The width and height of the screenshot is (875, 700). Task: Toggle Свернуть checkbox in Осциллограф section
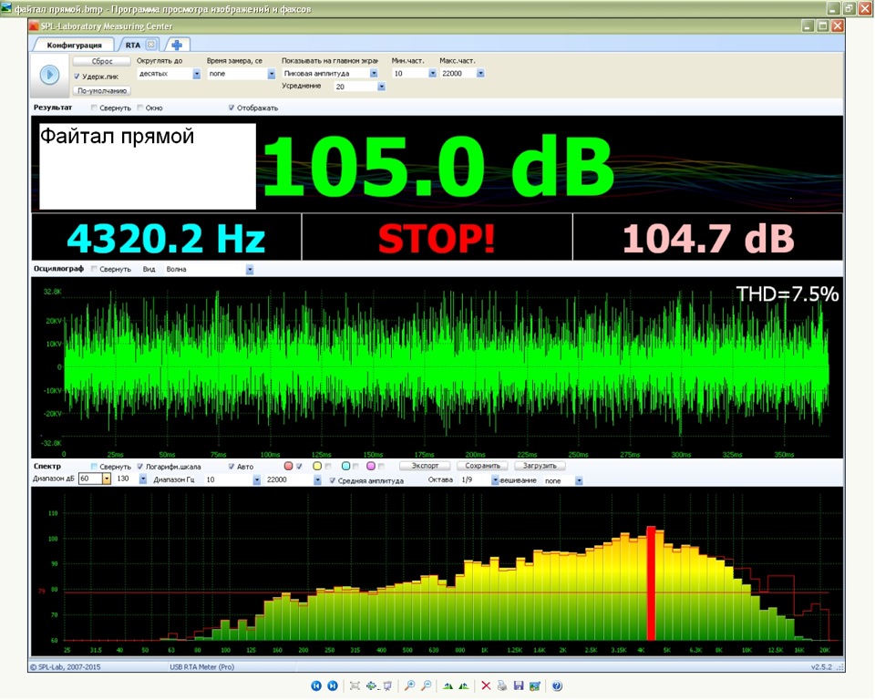(x=94, y=269)
